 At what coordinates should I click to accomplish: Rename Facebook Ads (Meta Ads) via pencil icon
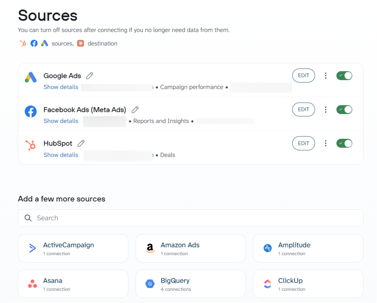tap(135, 110)
